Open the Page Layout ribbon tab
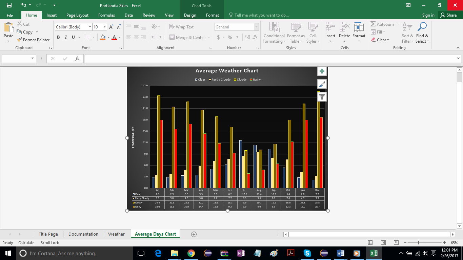Image resolution: width=463 pixels, height=260 pixels. (x=77, y=15)
